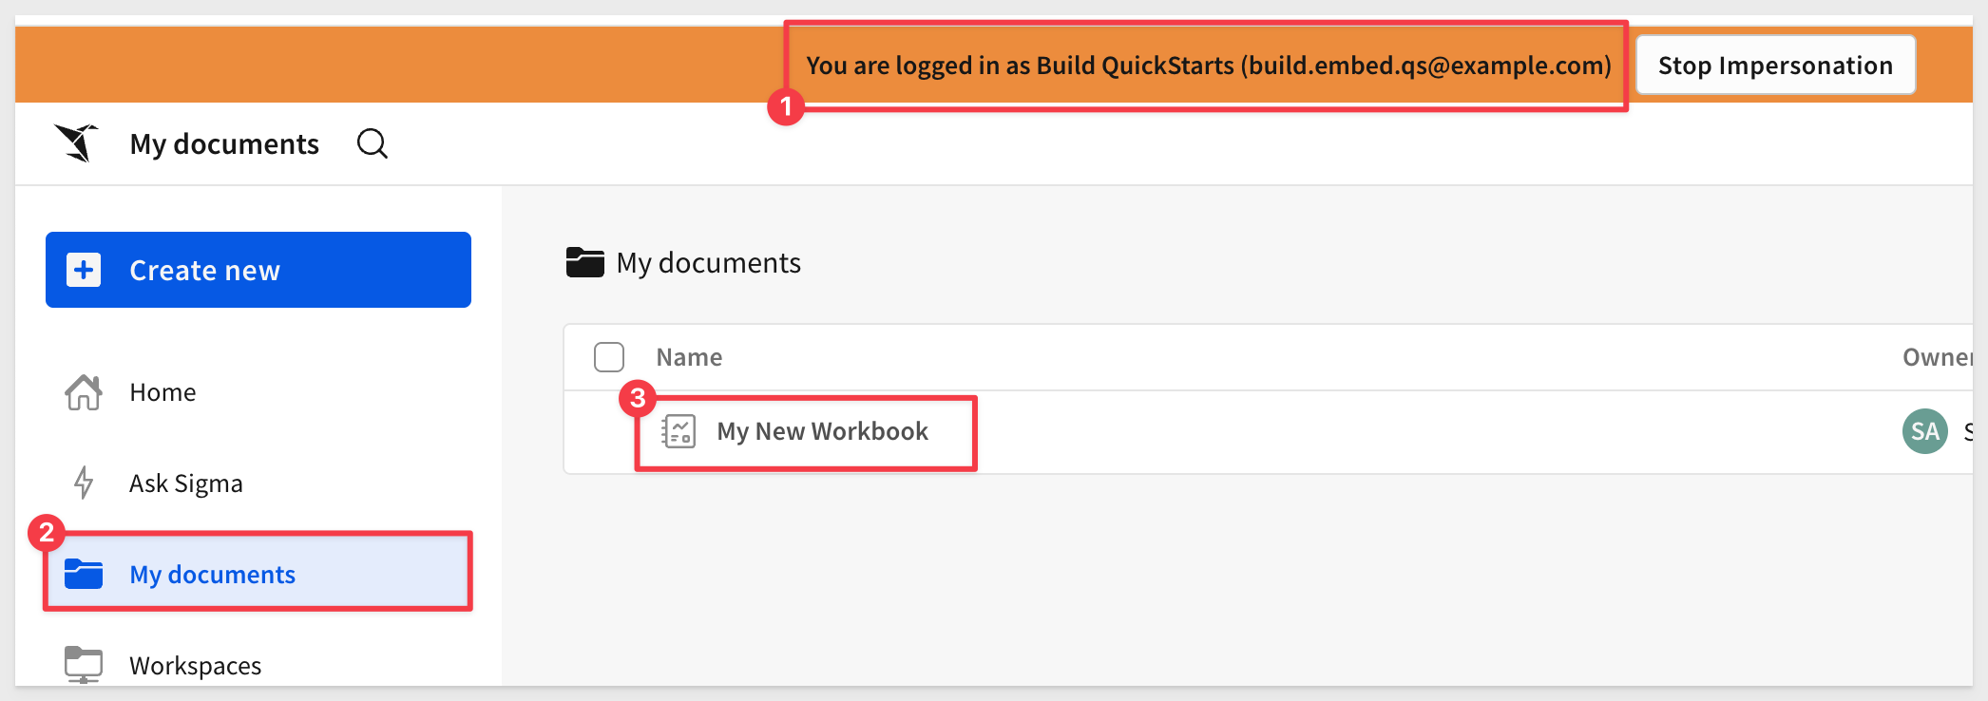
Task: Click the Home house icon
Action: click(84, 392)
